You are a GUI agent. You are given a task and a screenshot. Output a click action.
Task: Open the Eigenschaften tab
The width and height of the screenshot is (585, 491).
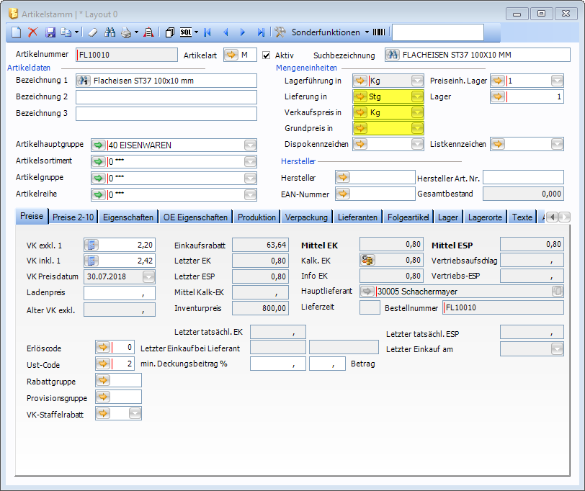point(128,217)
